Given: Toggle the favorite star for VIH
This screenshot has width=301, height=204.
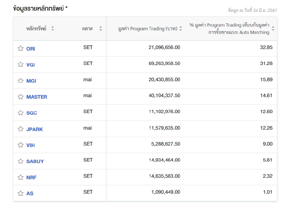Looking at the screenshot, I should (x=20, y=145).
